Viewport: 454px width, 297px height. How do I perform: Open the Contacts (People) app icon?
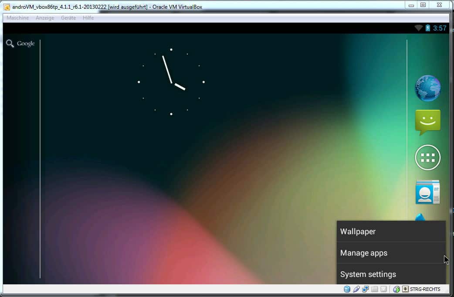pos(428,192)
